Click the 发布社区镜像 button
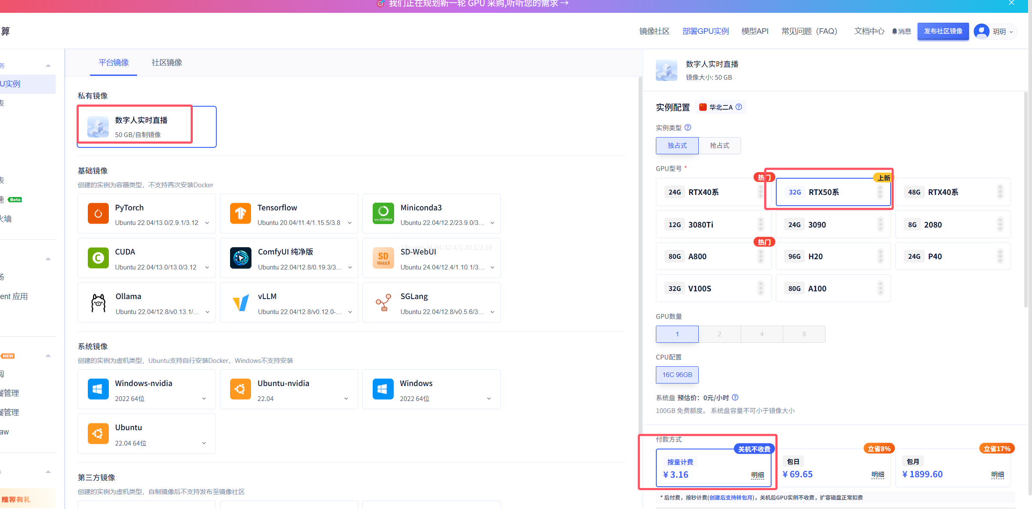 (943, 31)
